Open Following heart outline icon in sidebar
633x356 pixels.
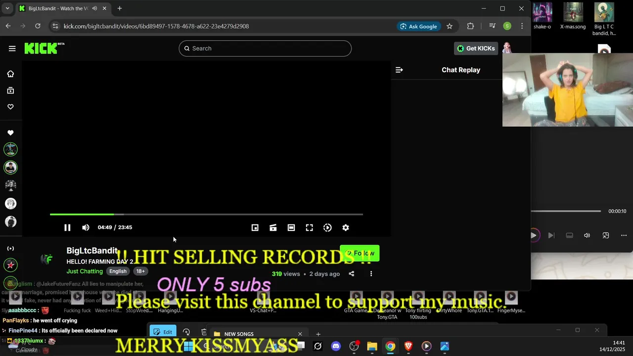coord(10,107)
